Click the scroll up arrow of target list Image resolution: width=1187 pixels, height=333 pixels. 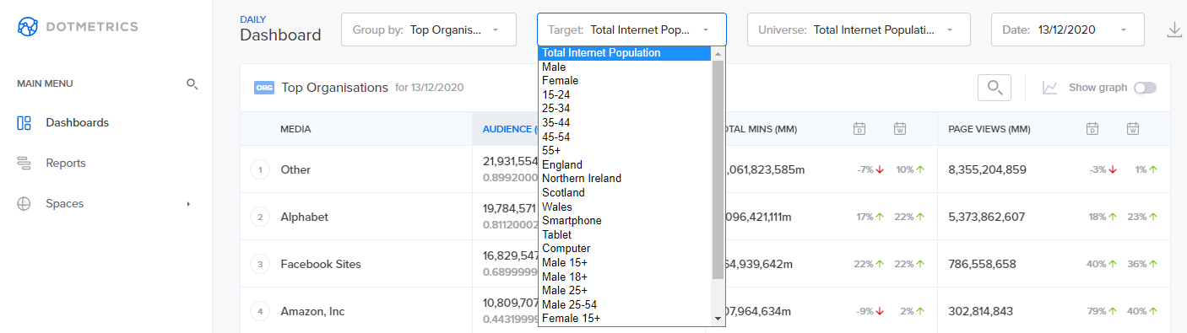(718, 53)
